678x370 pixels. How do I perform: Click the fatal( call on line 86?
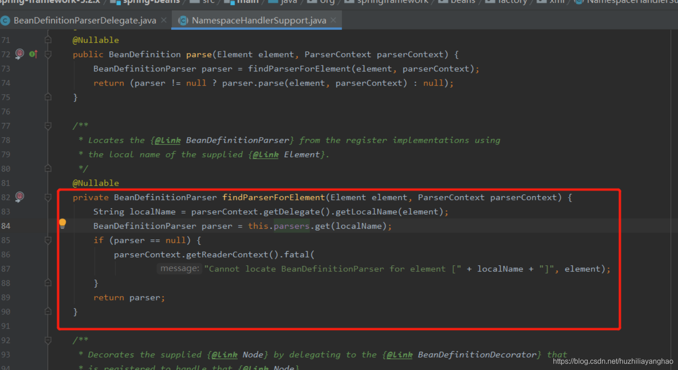(x=300, y=254)
